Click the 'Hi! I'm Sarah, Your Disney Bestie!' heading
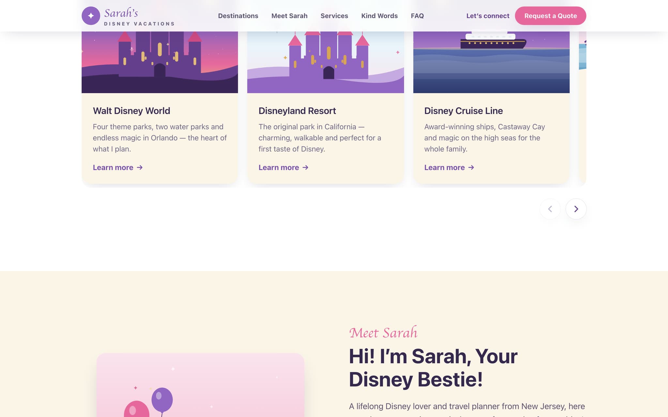 point(433,368)
